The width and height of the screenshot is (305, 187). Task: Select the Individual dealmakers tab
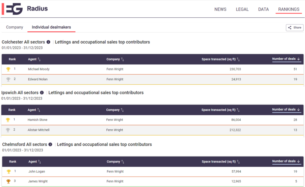tap(51, 27)
